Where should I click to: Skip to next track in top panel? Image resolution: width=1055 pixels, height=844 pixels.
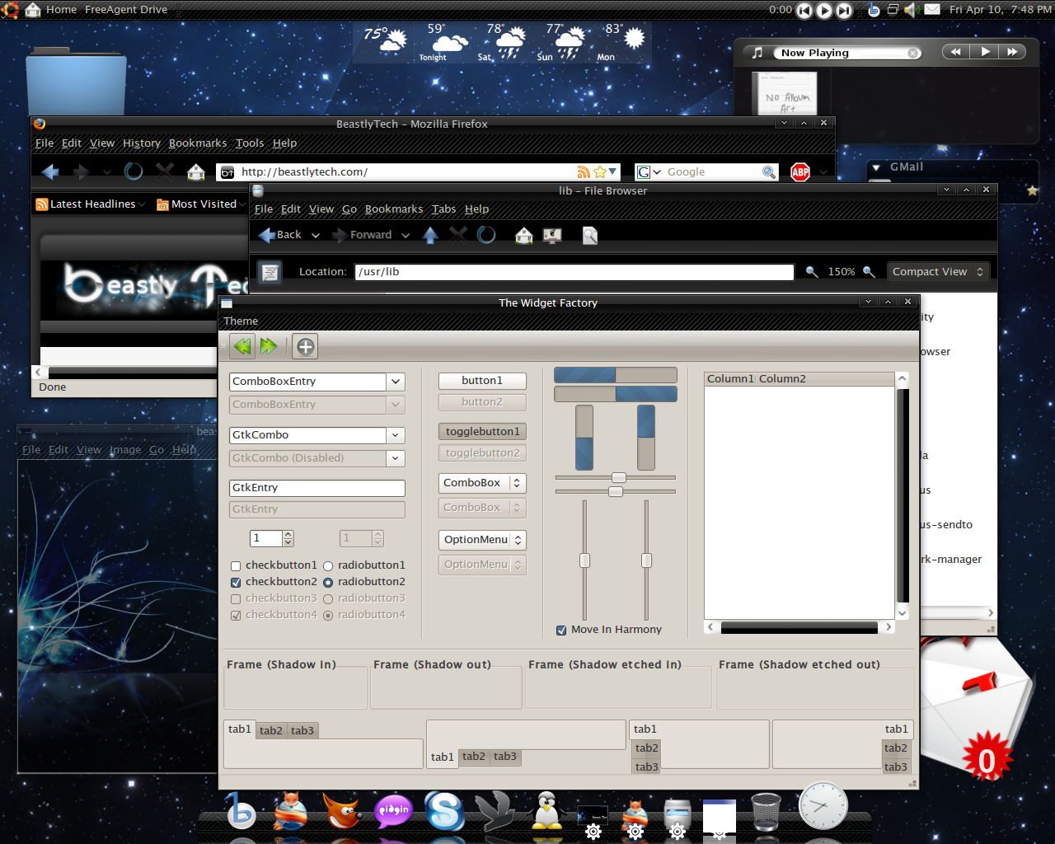coord(844,10)
